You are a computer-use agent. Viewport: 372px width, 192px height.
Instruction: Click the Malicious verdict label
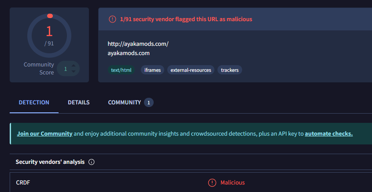pos(232,183)
